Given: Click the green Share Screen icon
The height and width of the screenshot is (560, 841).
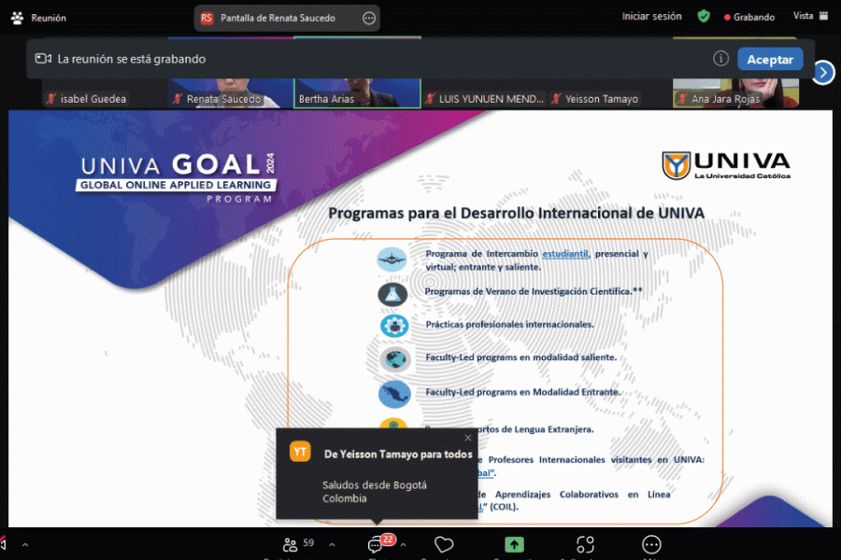Looking at the screenshot, I should click(514, 544).
